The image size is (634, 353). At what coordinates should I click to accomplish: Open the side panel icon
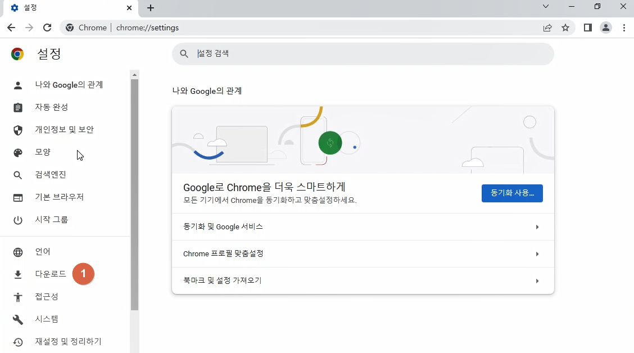(x=587, y=28)
